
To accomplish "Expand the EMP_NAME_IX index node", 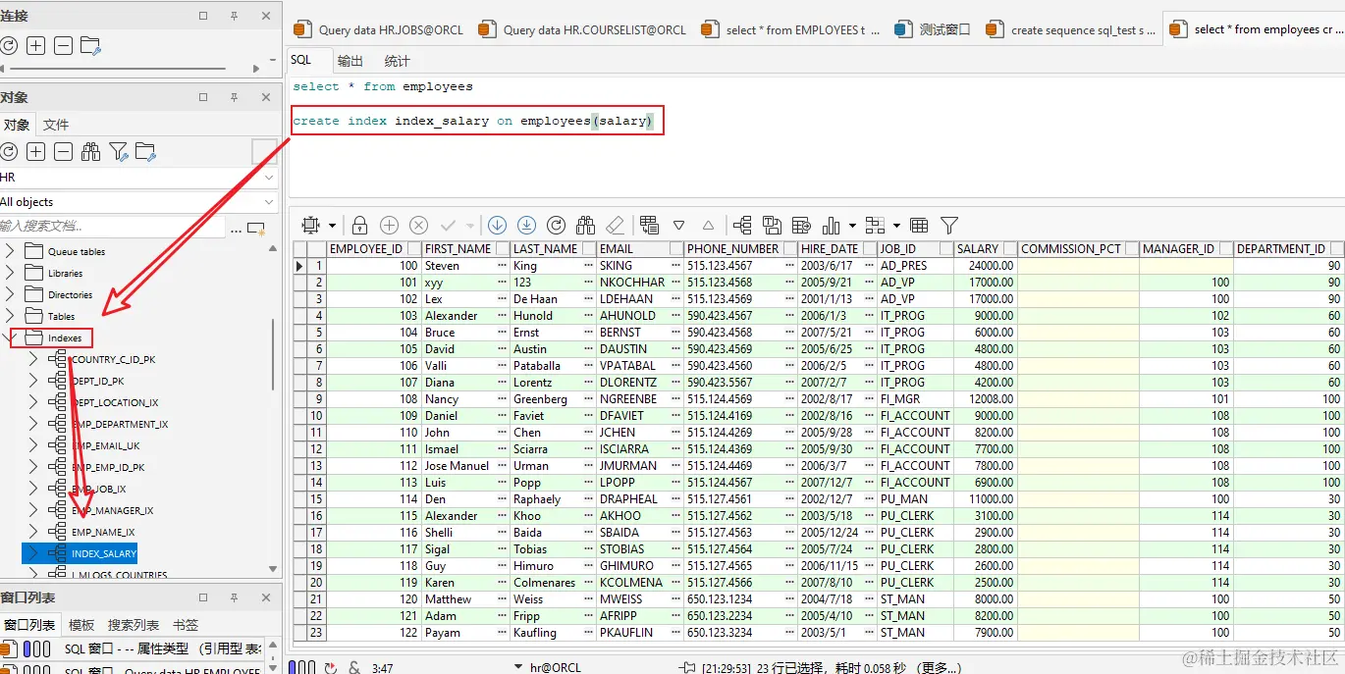I will pyautogui.click(x=33, y=532).
